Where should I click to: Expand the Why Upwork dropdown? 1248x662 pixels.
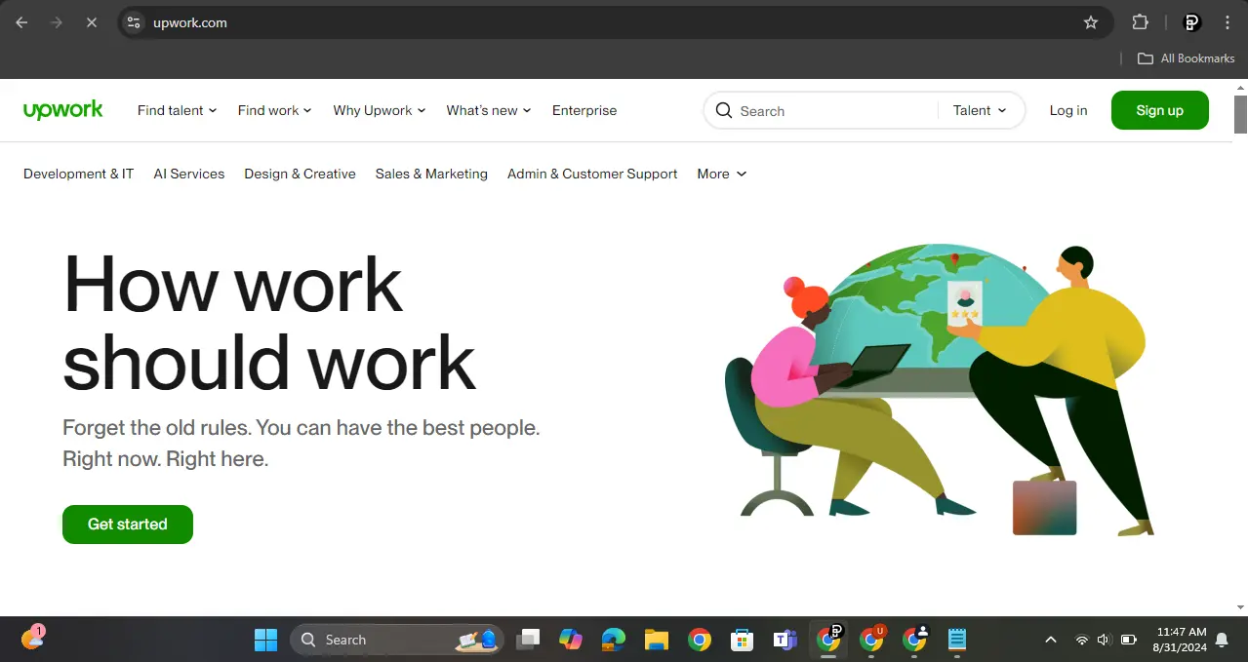(x=380, y=110)
